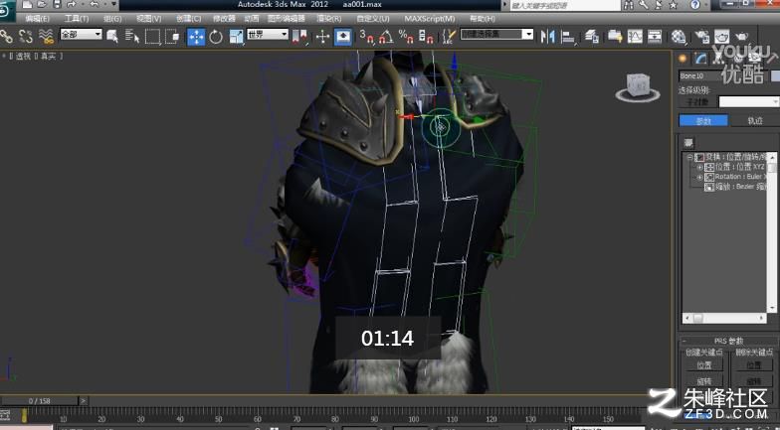Click the Select and Manipulate icon
The width and height of the screenshot is (780, 430).
[x=322, y=37]
